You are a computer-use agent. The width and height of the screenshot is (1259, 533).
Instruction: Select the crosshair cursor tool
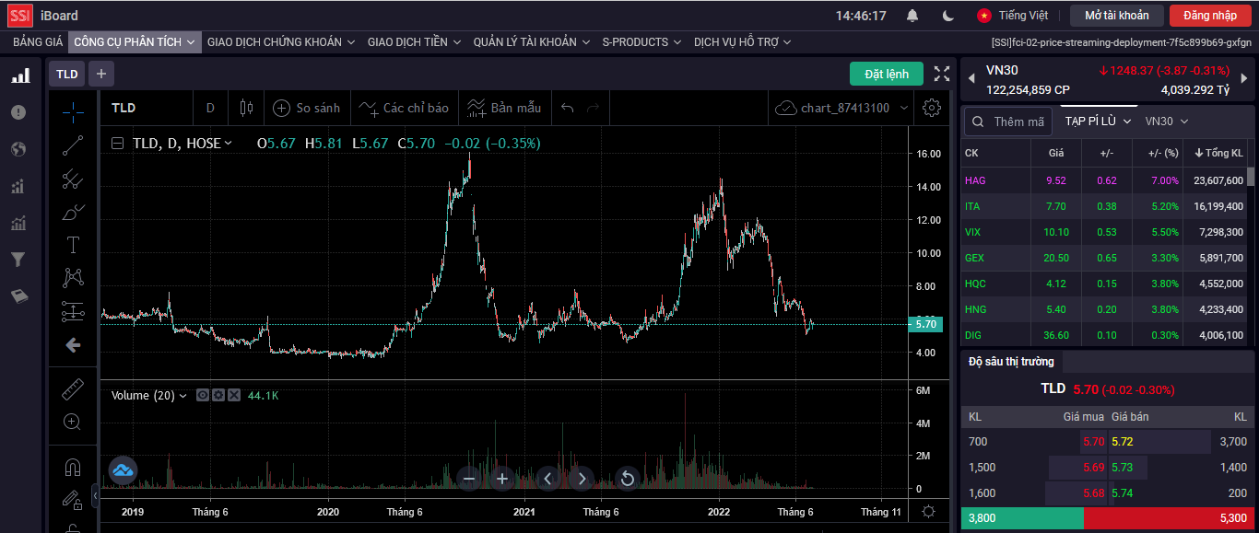(x=73, y=111)
